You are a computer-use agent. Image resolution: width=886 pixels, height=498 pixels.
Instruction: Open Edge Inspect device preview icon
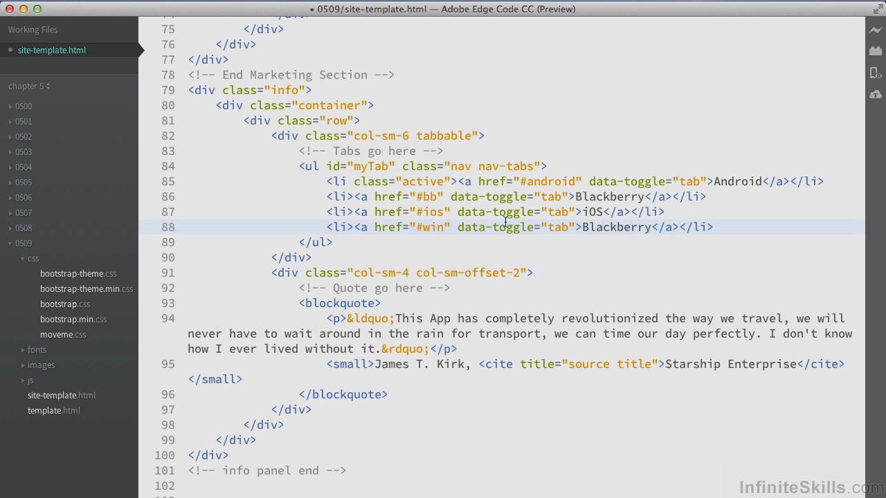click(876, 73)
